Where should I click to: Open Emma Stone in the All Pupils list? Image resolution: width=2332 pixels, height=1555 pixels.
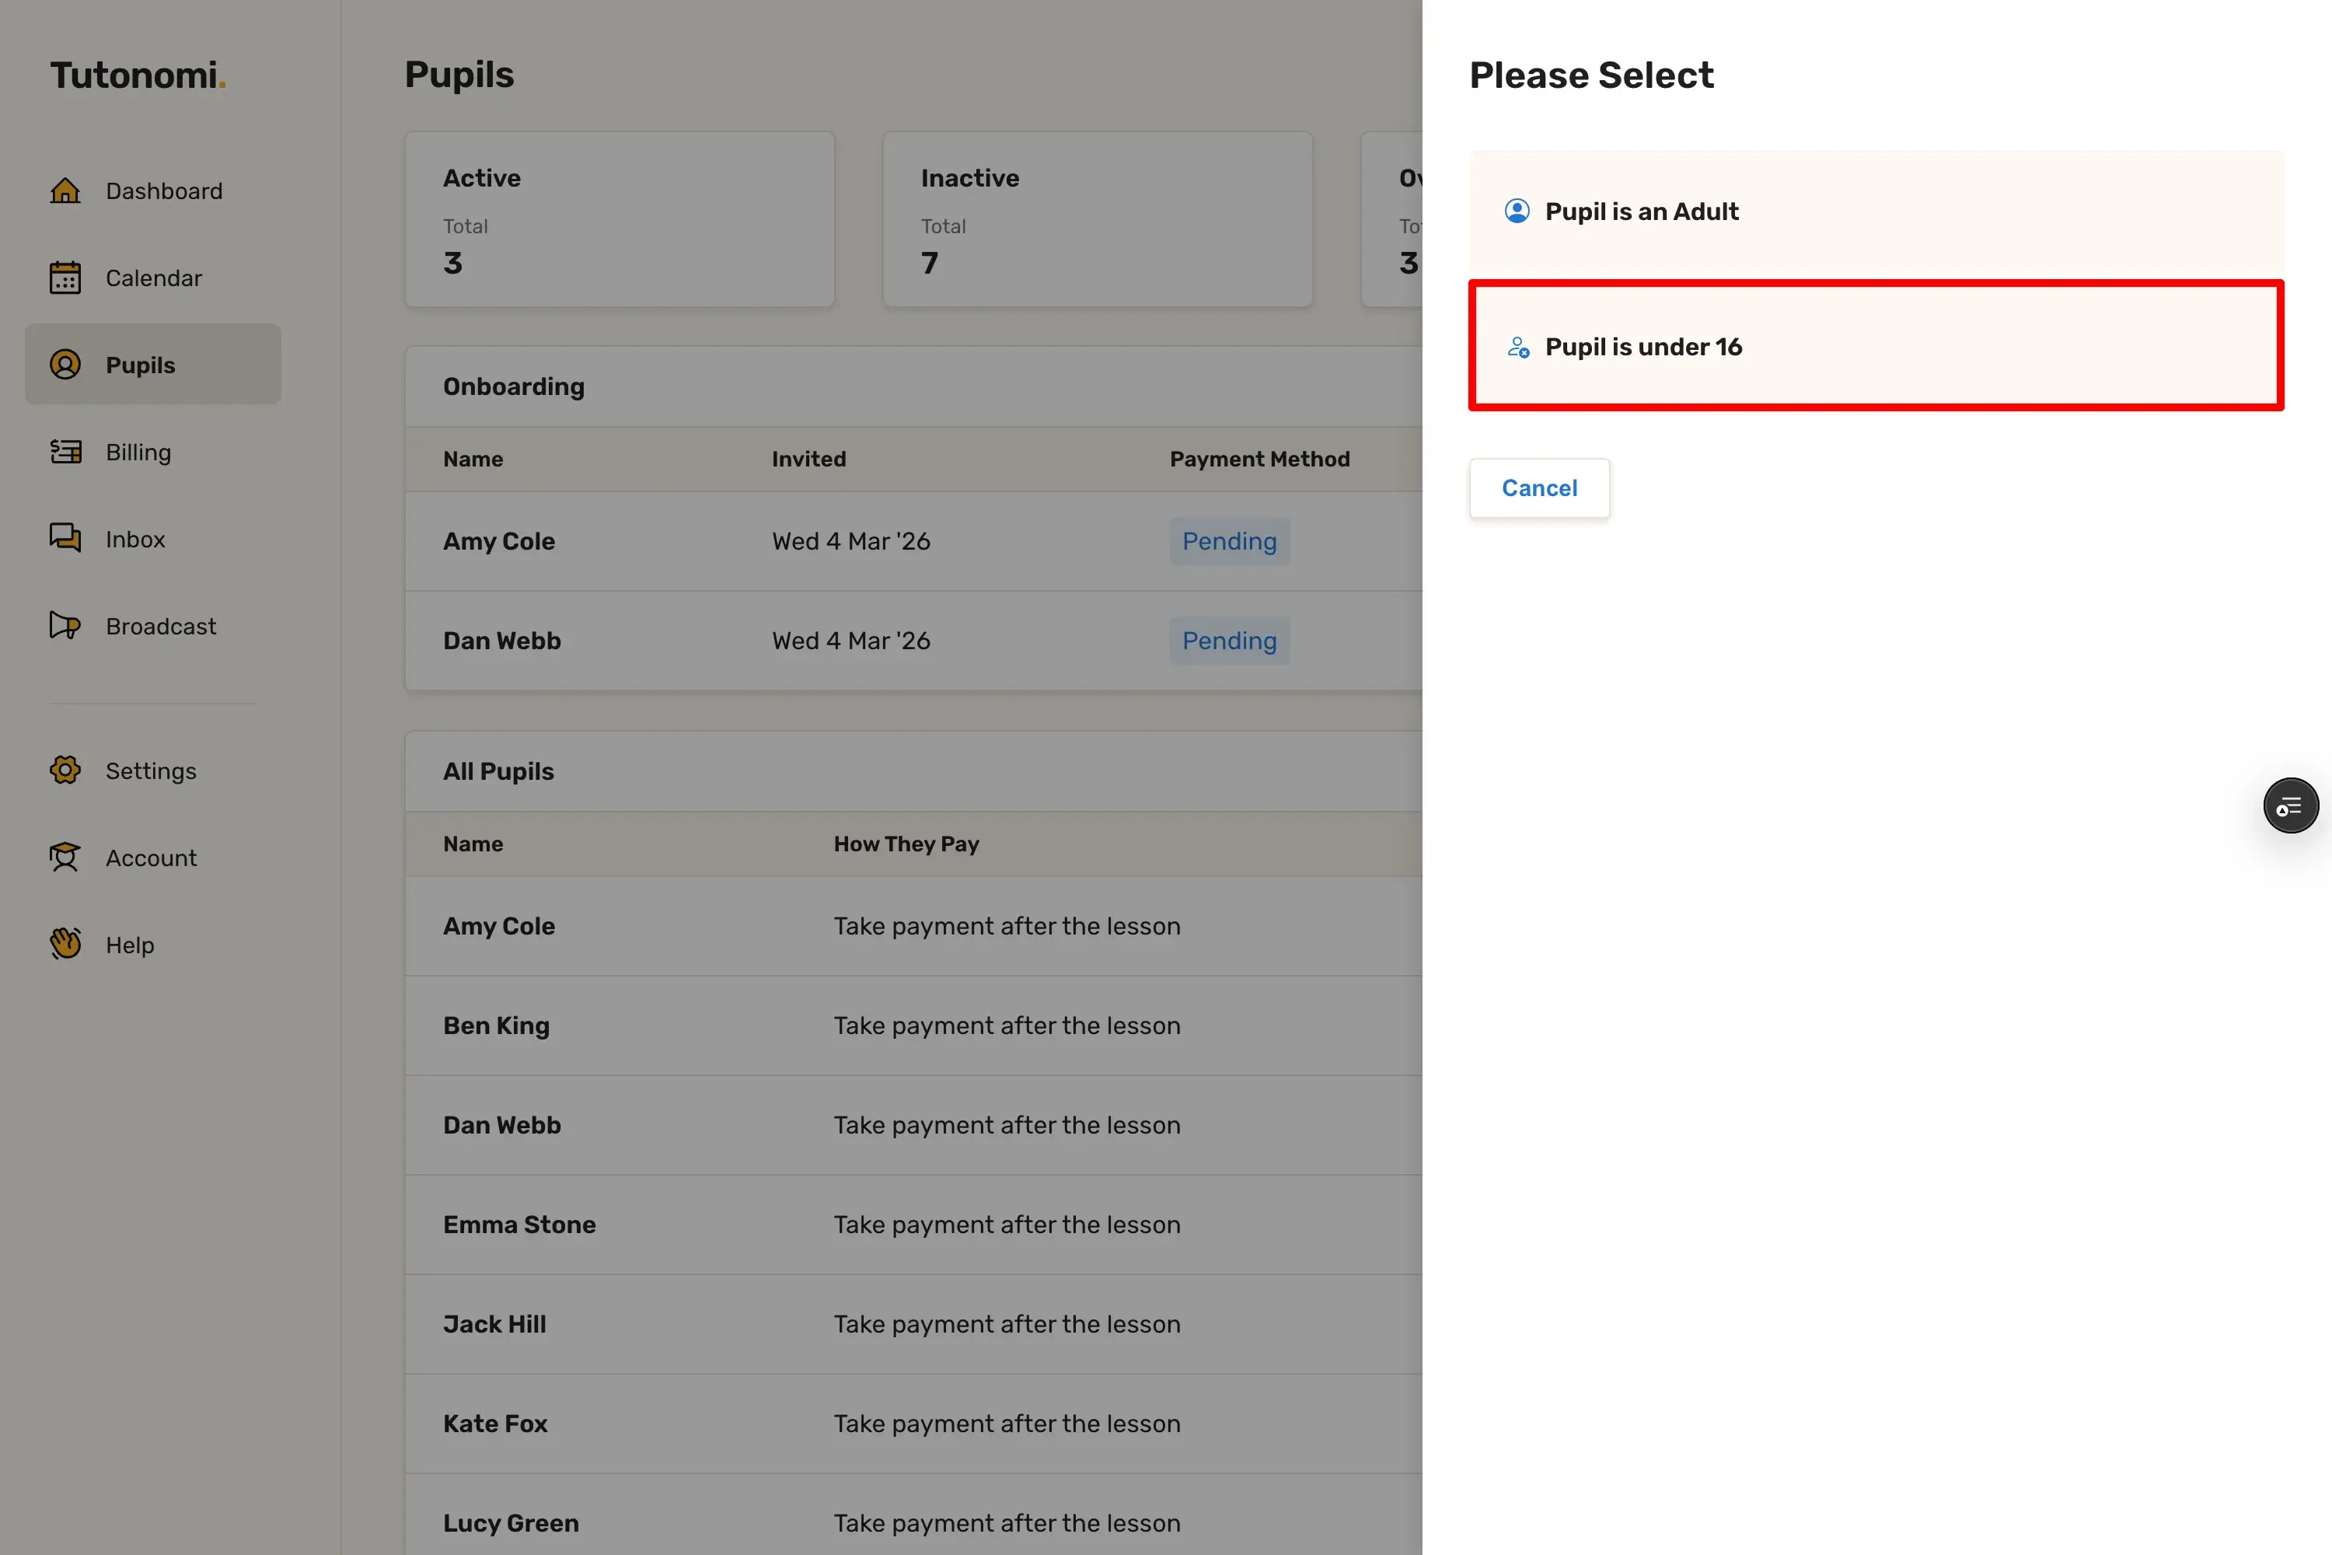pyautogui.click(x=519, y=1225)
